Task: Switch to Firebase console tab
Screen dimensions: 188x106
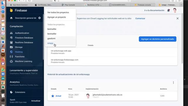Action: (x=143, y=5)
